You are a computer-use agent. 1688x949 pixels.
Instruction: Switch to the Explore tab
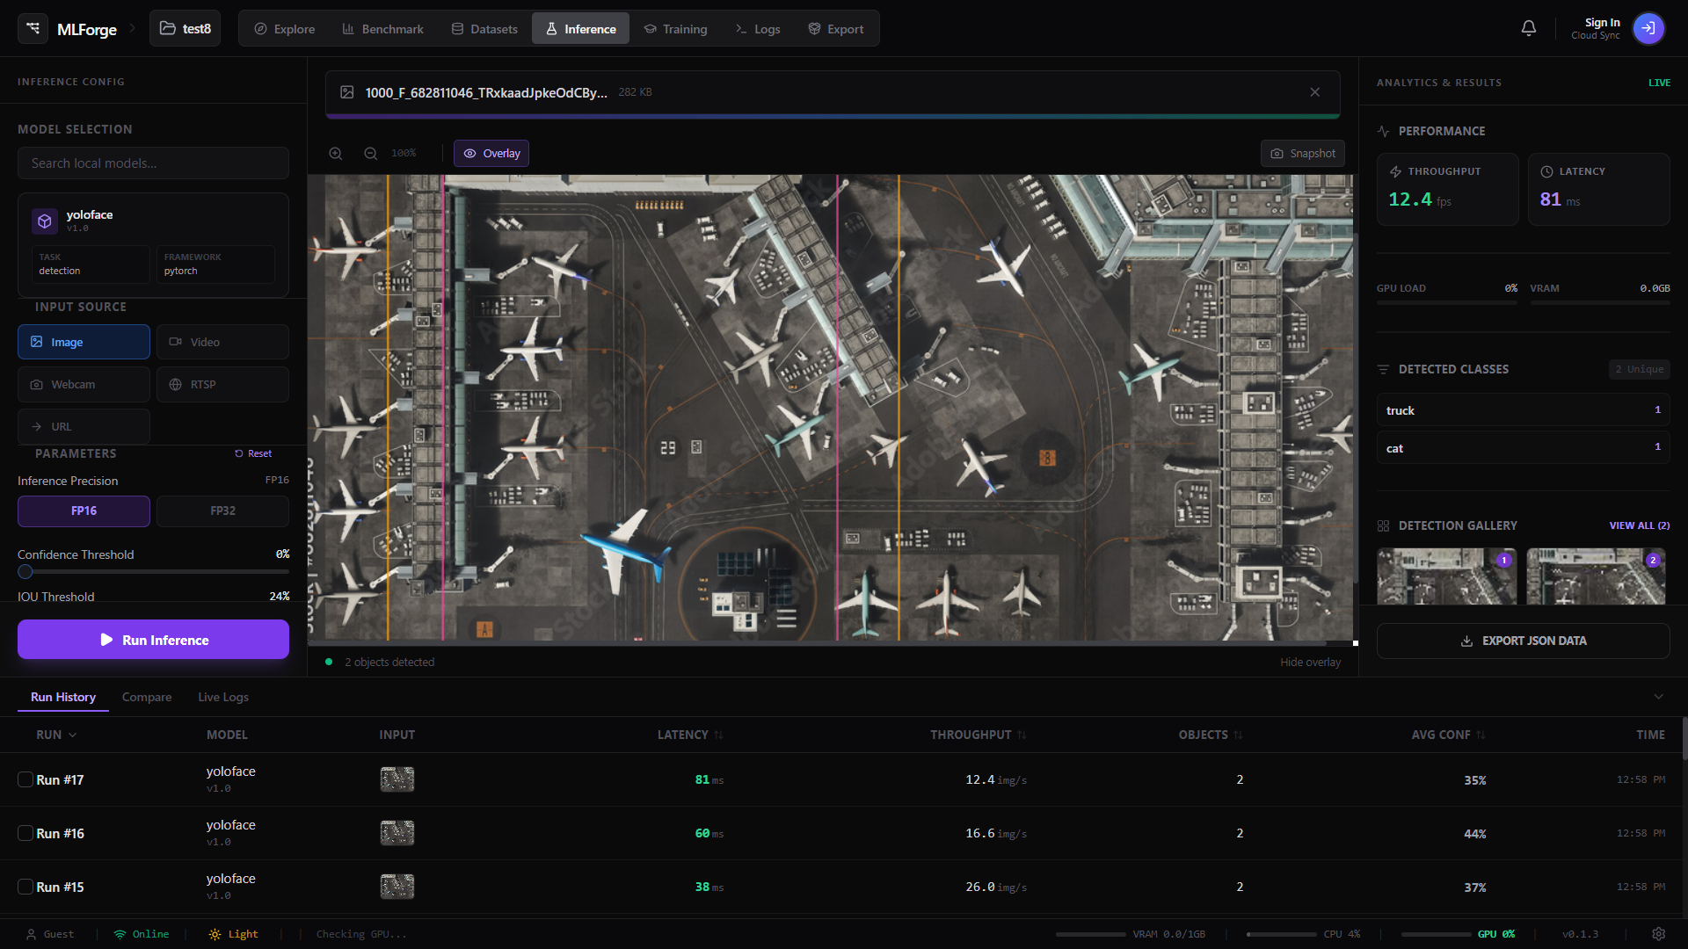284,29
